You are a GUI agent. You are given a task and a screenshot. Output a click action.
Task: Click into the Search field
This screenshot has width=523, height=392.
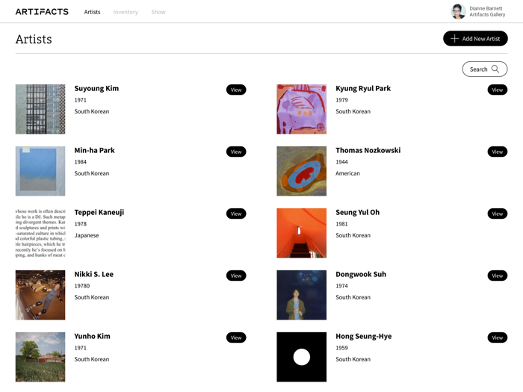tap(479, 69)
